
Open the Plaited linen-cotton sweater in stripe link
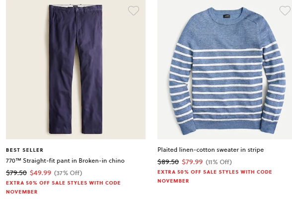click(x=211, y=150)
